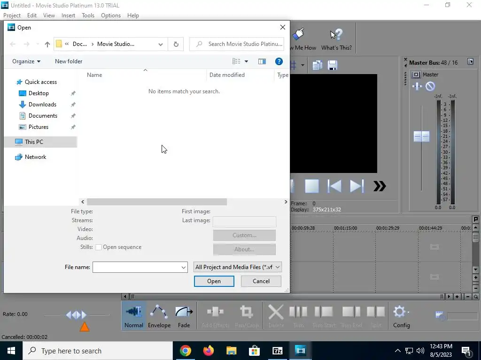481x360 pixels.
Task: Click the Master bus volume fader
Action: [421, 136]
